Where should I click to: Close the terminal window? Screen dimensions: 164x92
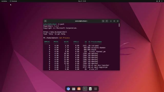(118, 21)
